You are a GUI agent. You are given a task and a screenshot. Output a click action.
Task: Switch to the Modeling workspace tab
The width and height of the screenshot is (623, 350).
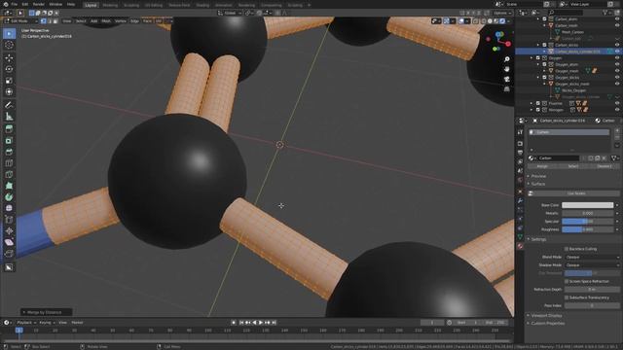110,5
